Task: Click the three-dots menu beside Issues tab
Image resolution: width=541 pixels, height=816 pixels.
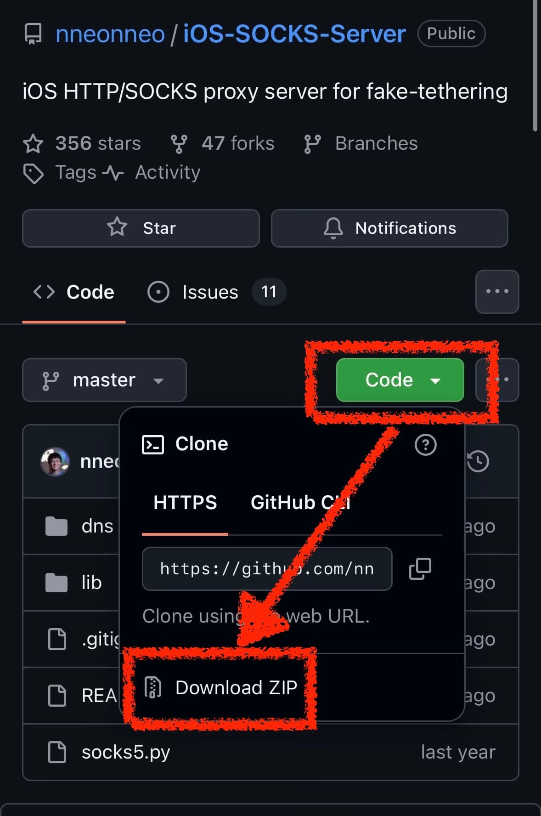Action: click(497, 291)
